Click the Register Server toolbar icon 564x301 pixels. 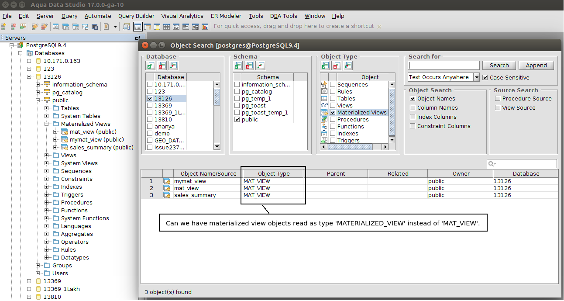click(x=4, y=27)
